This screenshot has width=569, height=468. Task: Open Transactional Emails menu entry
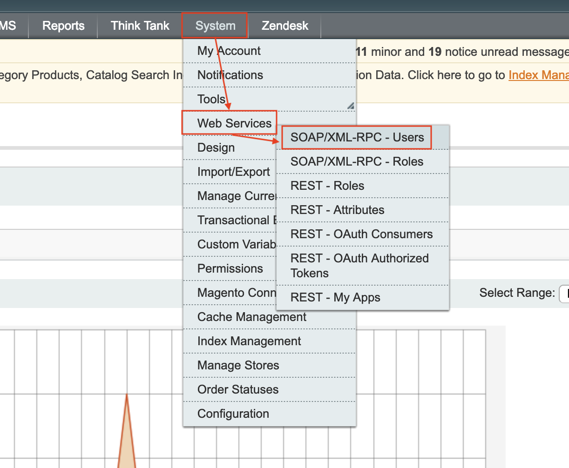pyautogui.click(x=230, y=220)
